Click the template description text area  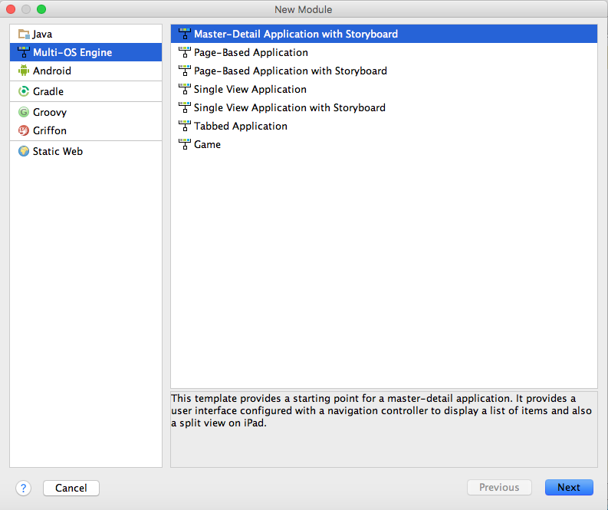pyautogui.click(x=384, y=429)
